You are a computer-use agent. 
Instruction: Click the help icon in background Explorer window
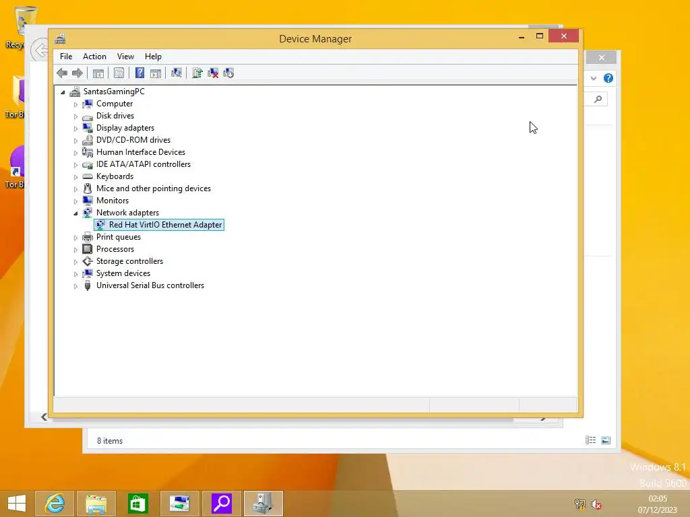click(x=608, y=78)
